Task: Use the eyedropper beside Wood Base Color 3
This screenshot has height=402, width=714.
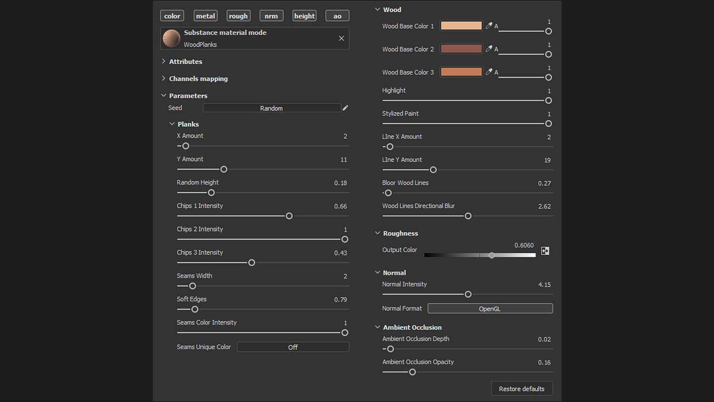Action: pyautogui.click(x=489, y=72)
